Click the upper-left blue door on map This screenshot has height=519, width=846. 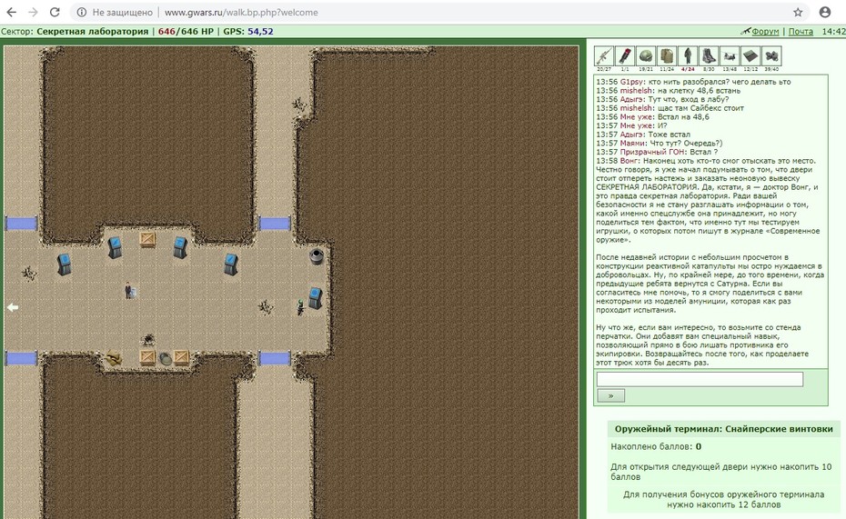click(x=21, y=223)
